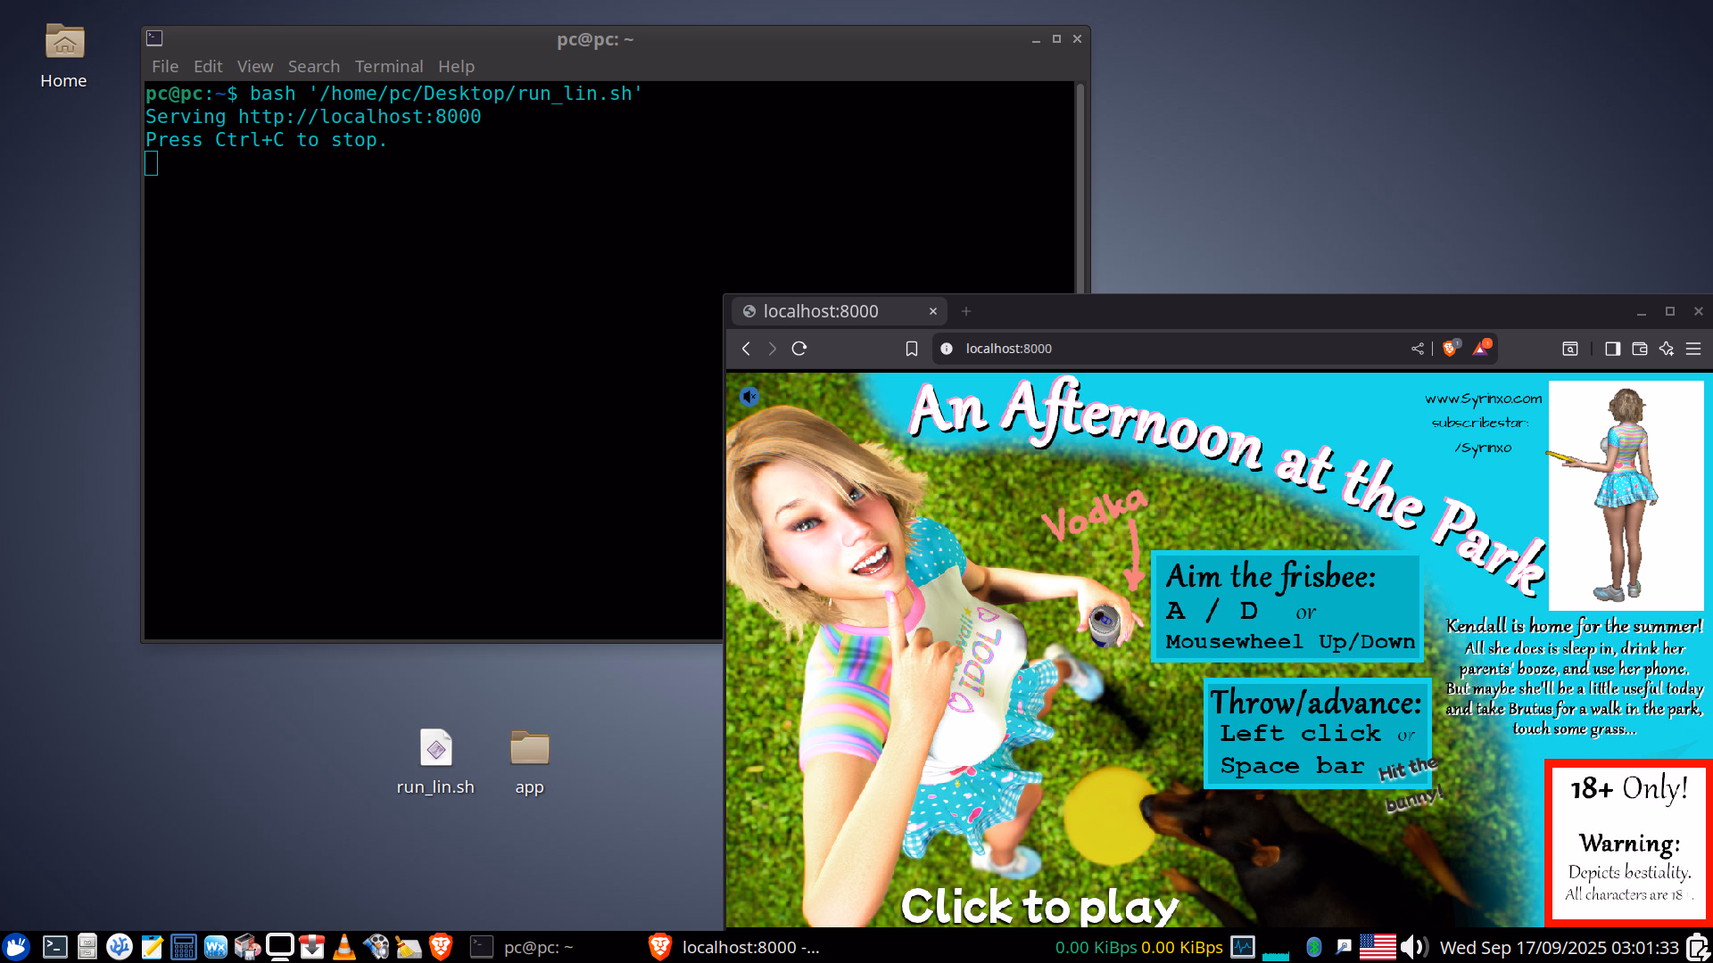Open the Terminal menu in menu bar

coord(388,67)
